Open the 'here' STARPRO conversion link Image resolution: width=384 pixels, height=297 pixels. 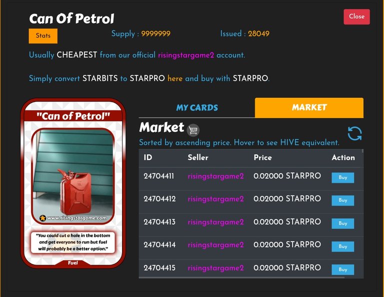(x=175, y=78)
